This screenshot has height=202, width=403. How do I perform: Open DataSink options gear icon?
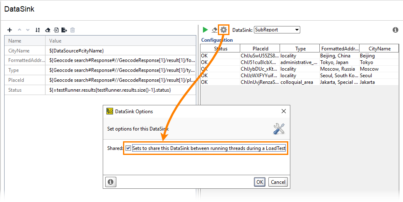pyautogui.click(x=224, y=30)
